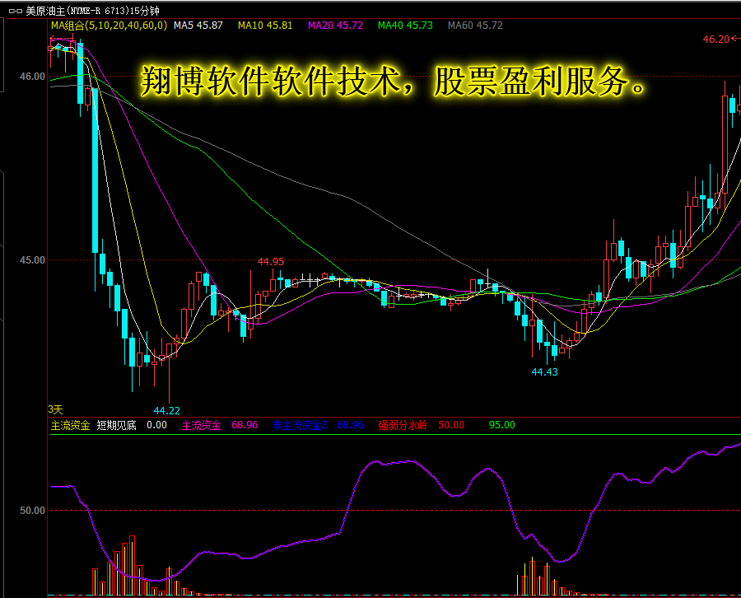Click the 46.00 price axis label
741x598 pixels.
(x=32, y=77)
